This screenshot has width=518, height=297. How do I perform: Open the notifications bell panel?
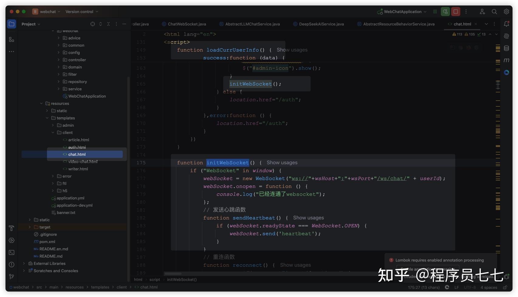tap(506, 24)
